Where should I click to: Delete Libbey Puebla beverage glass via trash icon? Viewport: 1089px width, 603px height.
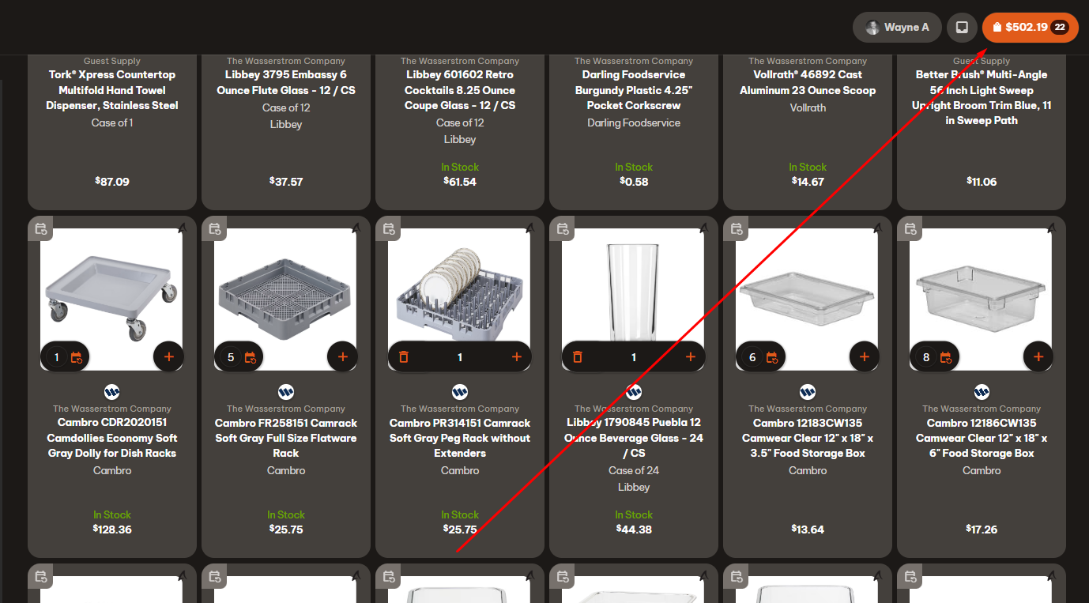[x=578, y=357]
